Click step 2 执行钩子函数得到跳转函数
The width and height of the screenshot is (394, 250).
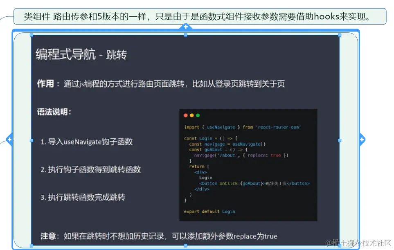tap(91, 169)
